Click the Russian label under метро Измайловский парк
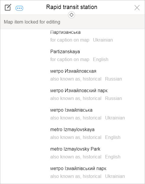Screen dimensions: 145x184 point(113,99)
